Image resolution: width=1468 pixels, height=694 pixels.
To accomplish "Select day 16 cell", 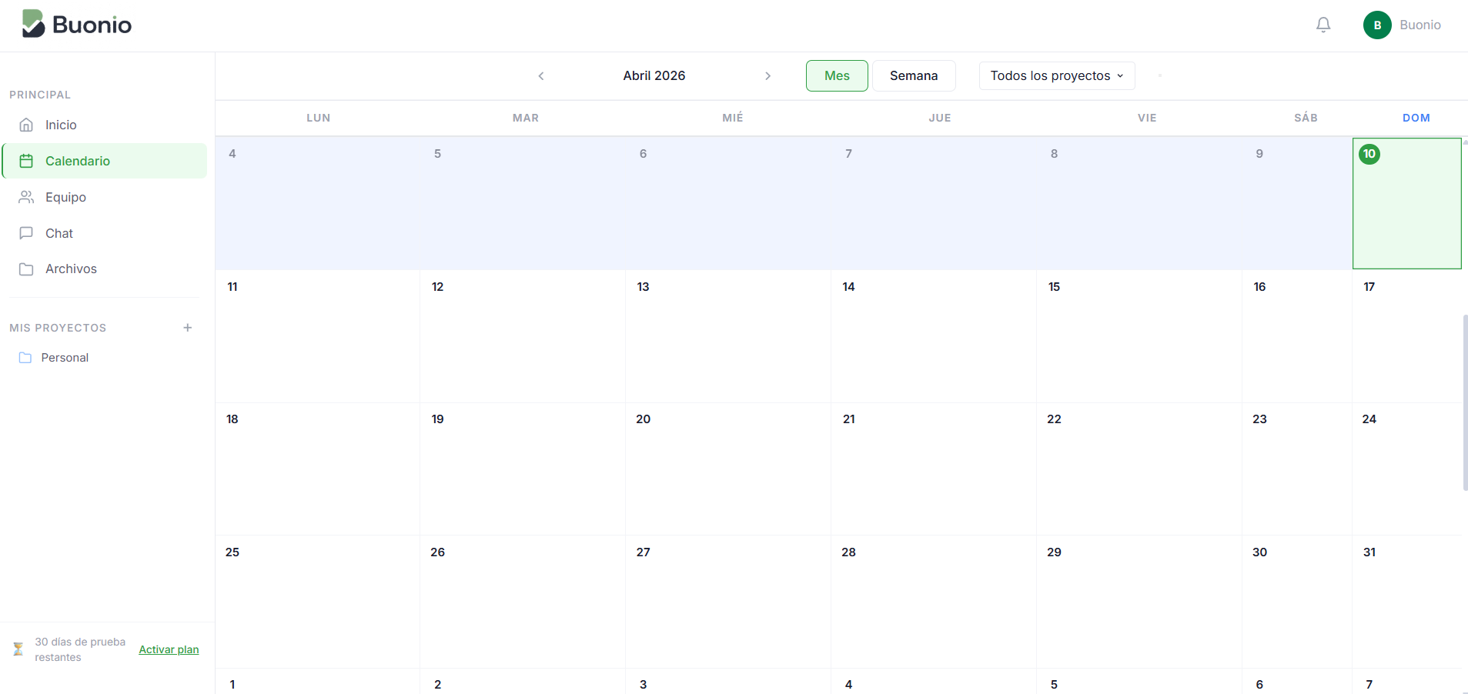I will (1297, 336).
